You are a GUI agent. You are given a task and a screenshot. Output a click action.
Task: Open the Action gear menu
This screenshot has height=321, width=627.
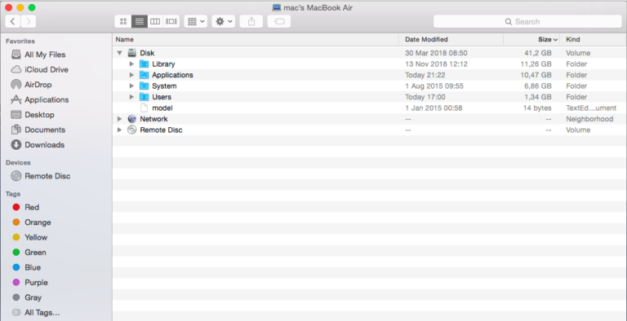224,21
